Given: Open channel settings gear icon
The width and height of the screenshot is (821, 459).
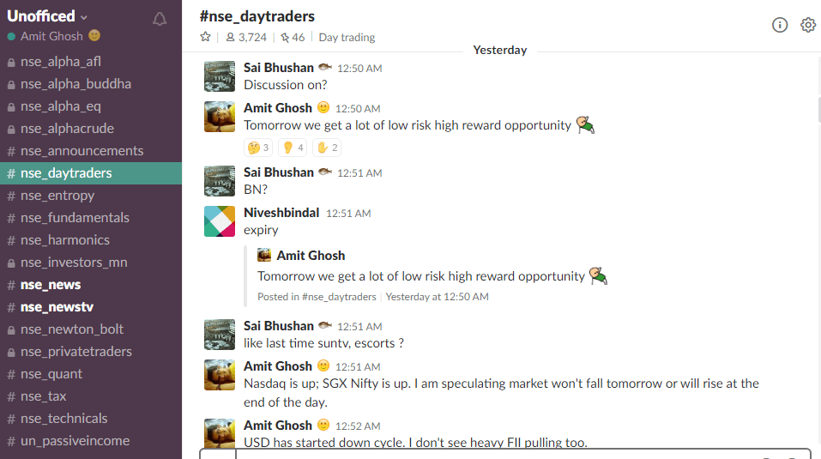Looking at the screenshot, I should pyautogui.click(x=808, y=25).
